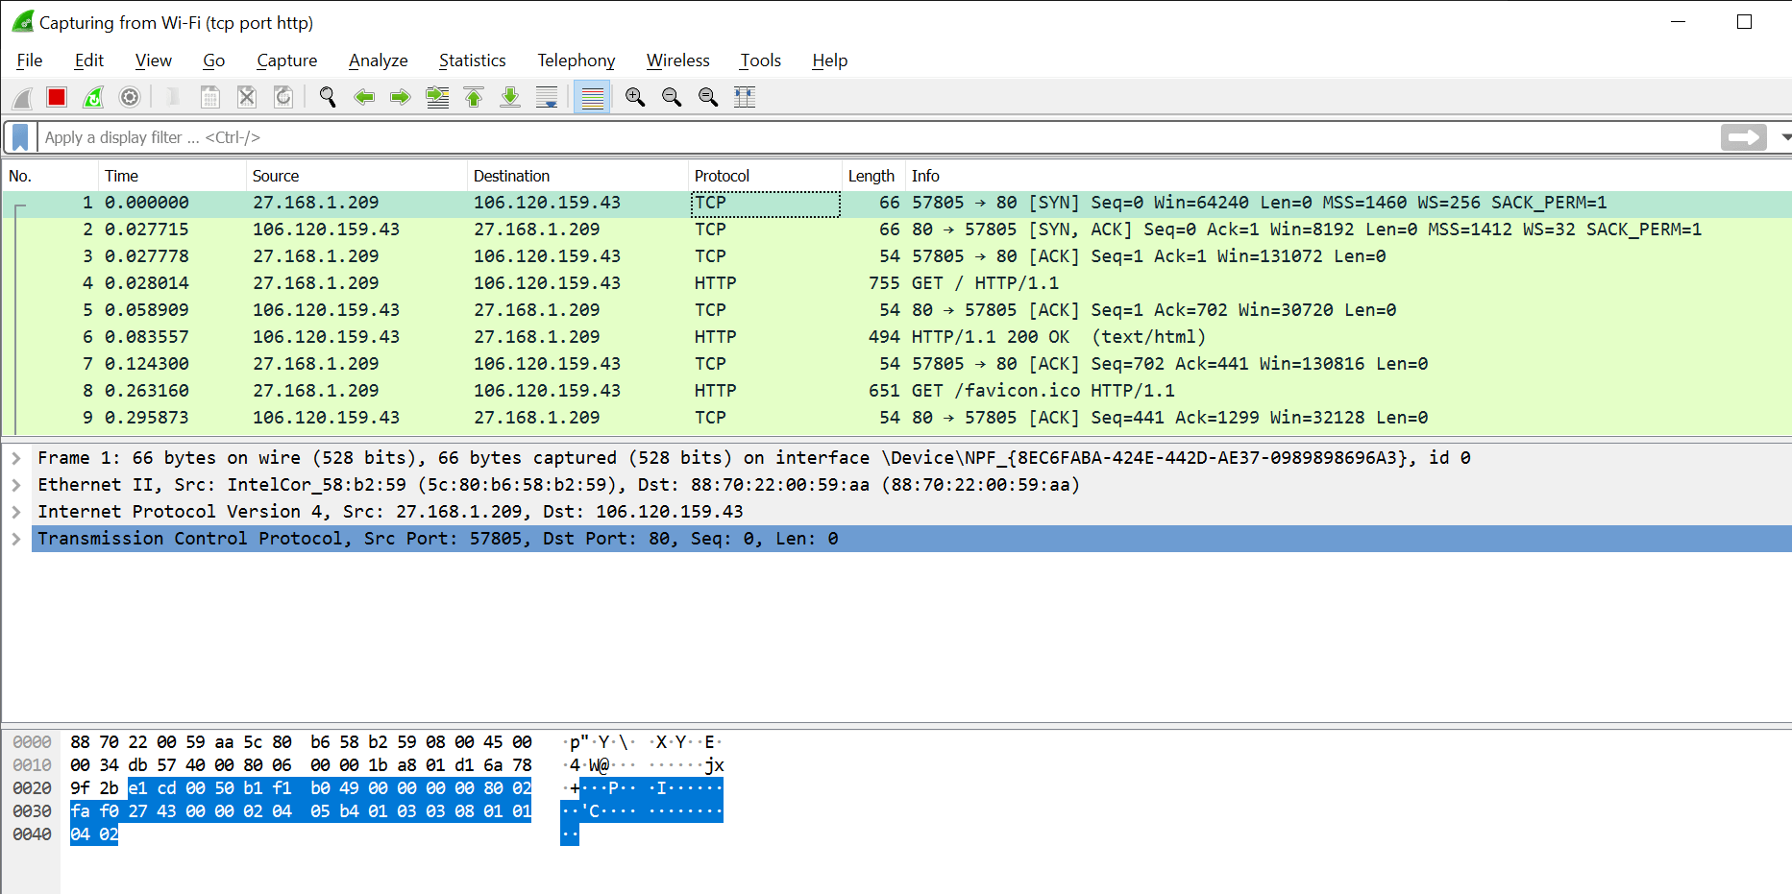Sort by Info column header
Viewport: 1792px width, 894px height.
pos(1348,176)
